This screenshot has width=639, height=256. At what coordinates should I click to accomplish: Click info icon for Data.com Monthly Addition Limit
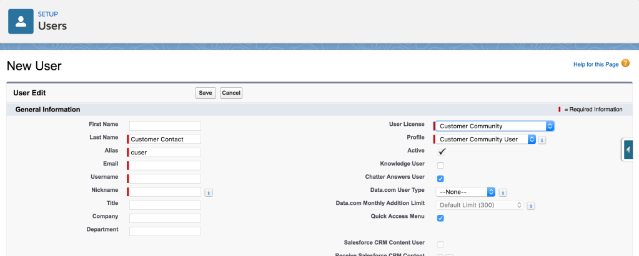pos(530,205)
